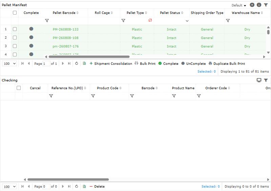Refresh the Pallet Manifest grid
Viewport: 271px width, 191px height.
pyautogui.click(x=77, y=63)
